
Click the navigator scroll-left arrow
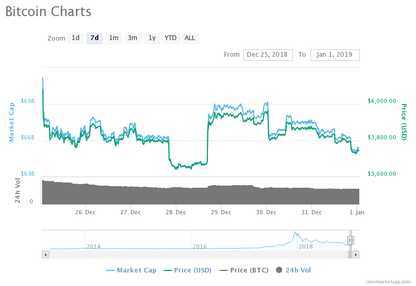point(46,255)
